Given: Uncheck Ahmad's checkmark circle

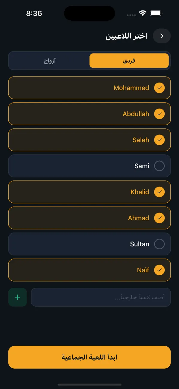Looking at the screenshot, I should [159, 218].
